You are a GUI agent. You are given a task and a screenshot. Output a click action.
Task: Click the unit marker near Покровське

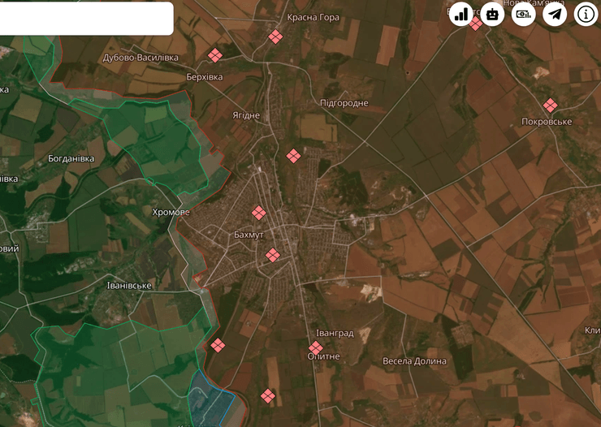click(x=551, y=105)
